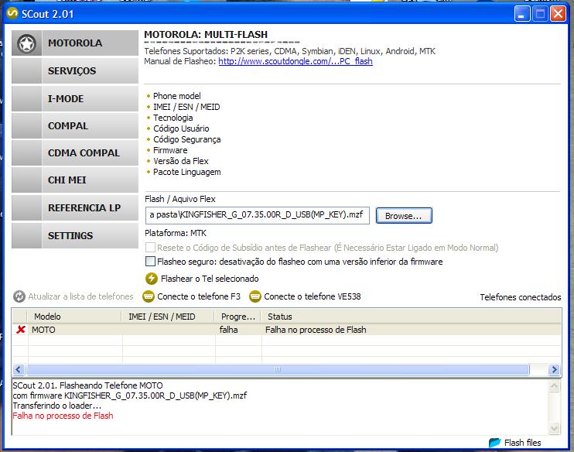
Task: Click the SCout app icon in title bar
Action: 12,14
